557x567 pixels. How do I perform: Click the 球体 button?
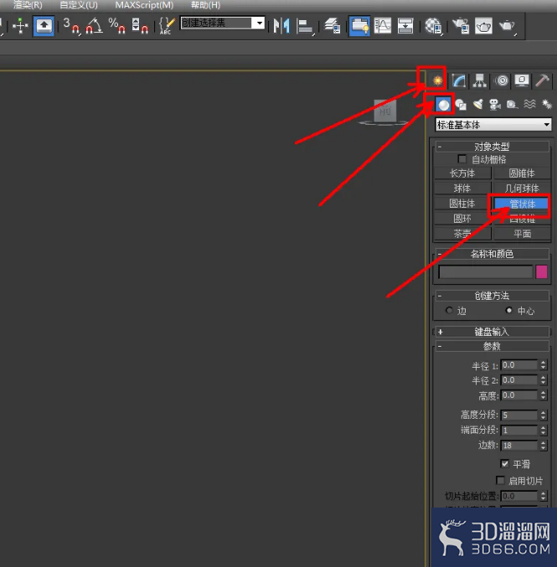tap(462, 188)
